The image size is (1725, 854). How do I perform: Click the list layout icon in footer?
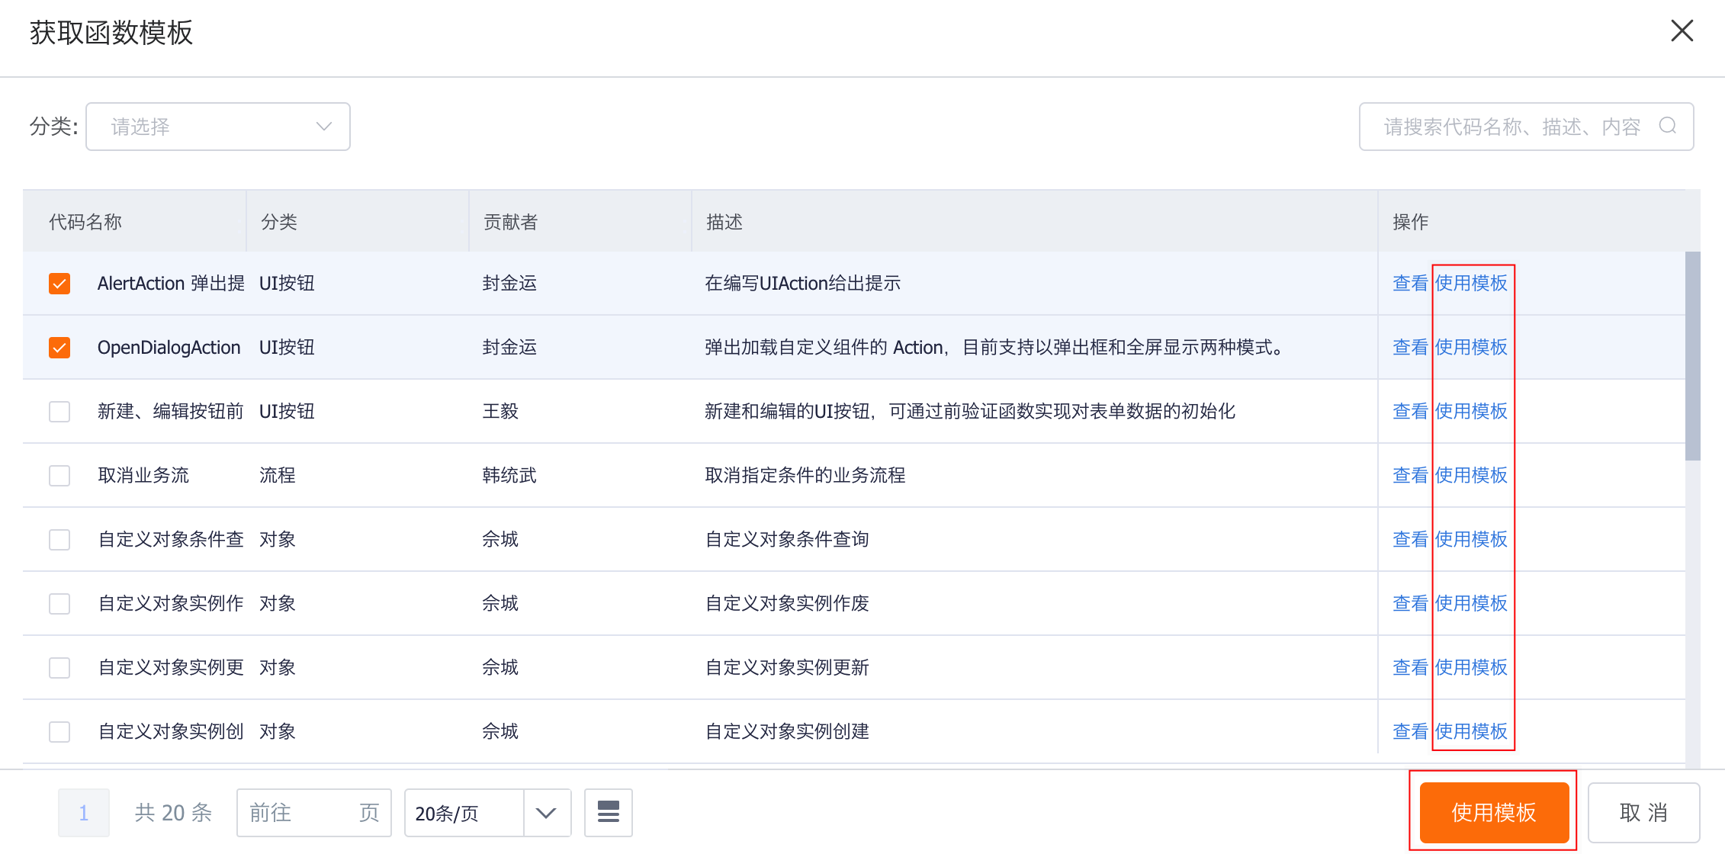608,812
